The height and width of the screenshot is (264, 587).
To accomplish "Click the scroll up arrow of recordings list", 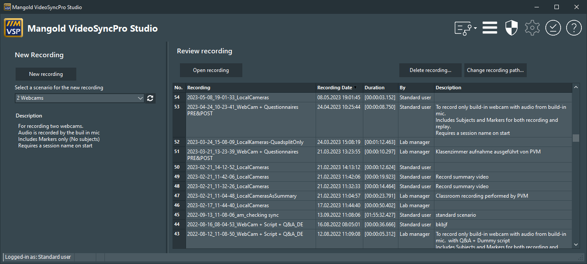I will (x=576, y=88).
